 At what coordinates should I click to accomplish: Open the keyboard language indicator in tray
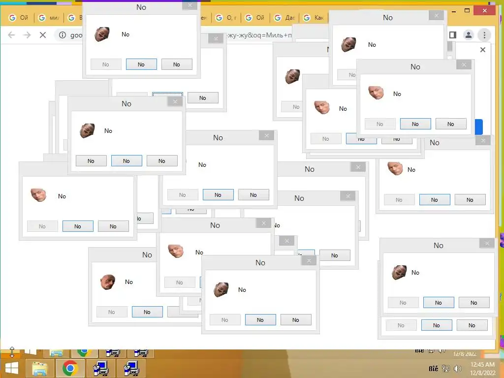tap(433, 369)
